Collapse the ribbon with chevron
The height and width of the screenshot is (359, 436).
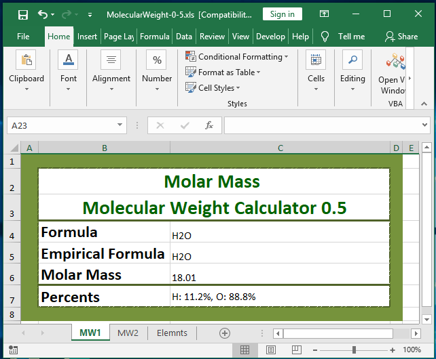tap(424, 104)
